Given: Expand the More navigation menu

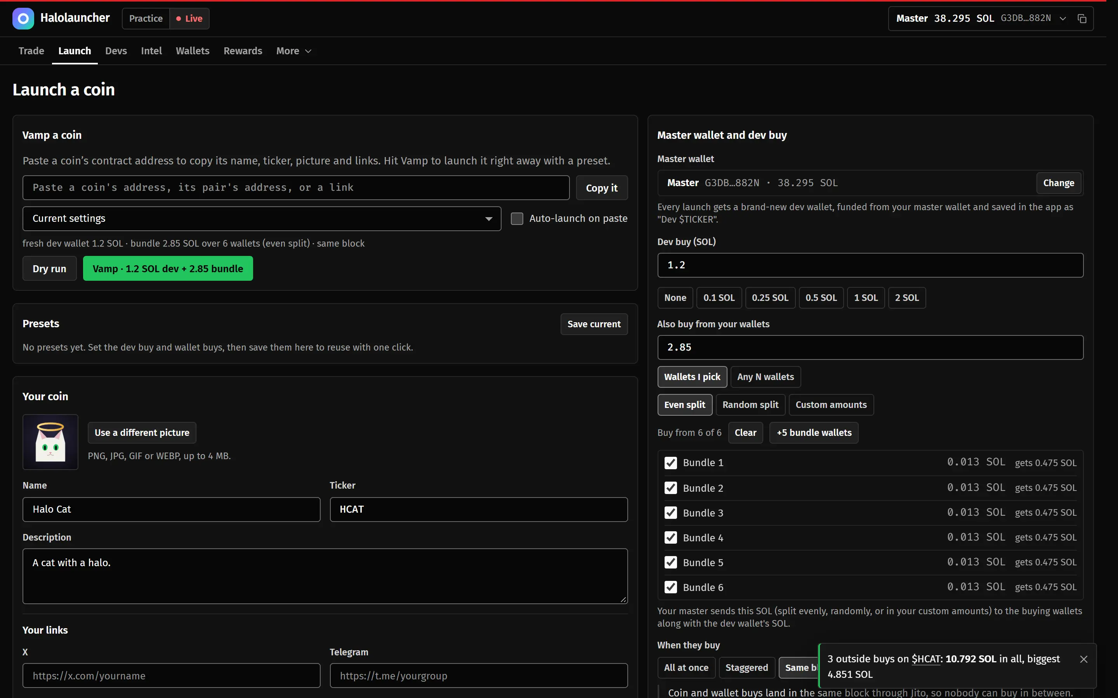Looking at the screenshot, I should click(x=293, y=51).
